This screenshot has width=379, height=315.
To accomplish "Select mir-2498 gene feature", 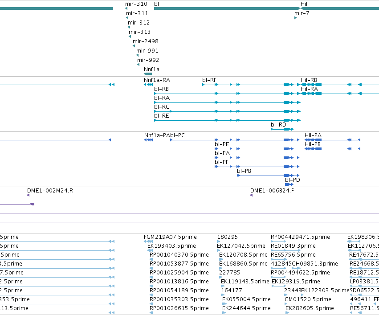I will tap(134, 46).
